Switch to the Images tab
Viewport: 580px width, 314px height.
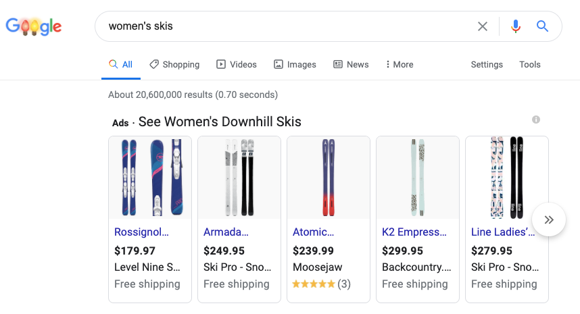point(295,65)
